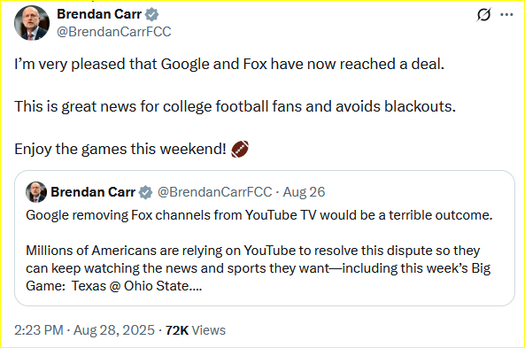Expand the truncated Texas @ Ohio State text

tap(137, 286)
